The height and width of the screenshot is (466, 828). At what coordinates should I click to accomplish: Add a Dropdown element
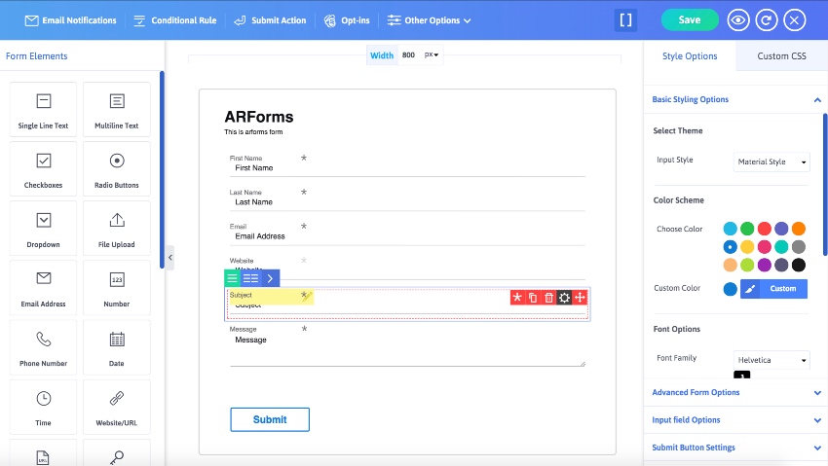point(43,229)
